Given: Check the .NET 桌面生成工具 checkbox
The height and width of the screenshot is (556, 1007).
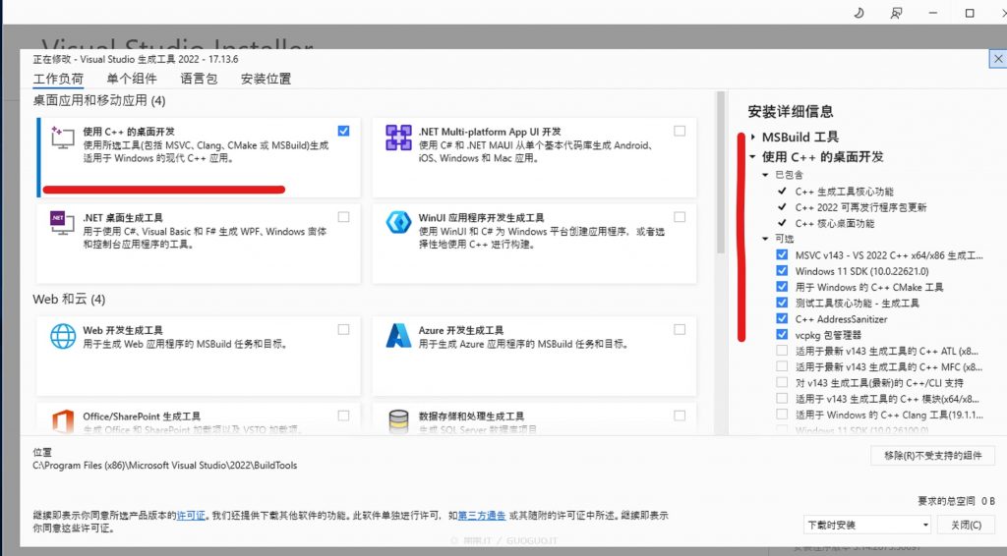Looking at the screenshot, I should 343,217.
